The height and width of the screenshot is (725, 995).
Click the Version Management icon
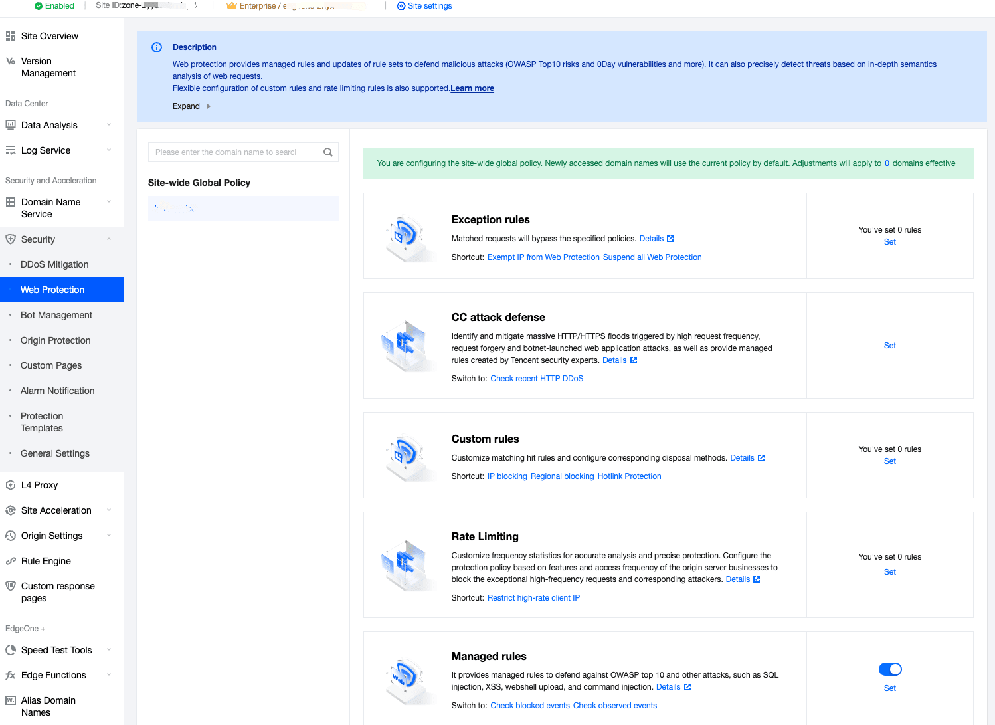11,61
